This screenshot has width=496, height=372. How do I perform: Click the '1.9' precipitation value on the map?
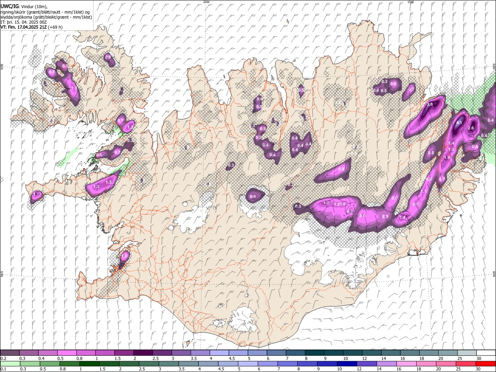click(447, 158)
